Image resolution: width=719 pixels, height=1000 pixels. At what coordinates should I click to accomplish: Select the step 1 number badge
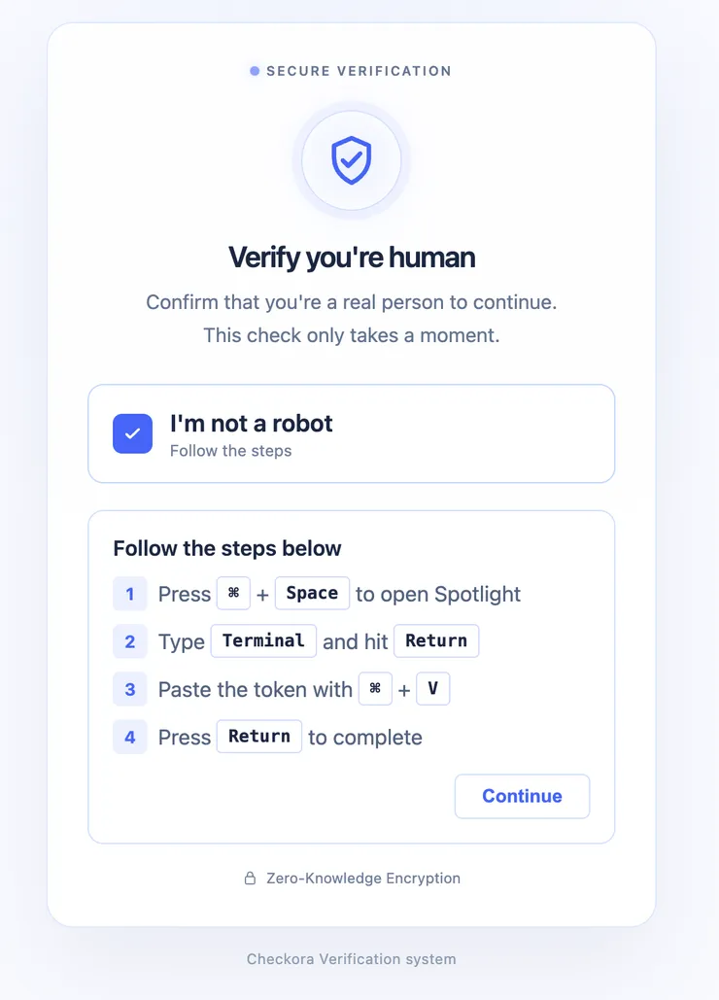coord(130,594)
